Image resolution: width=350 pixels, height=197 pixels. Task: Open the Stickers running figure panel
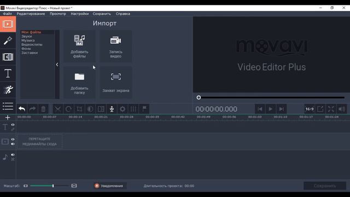[x=8, y=90]
